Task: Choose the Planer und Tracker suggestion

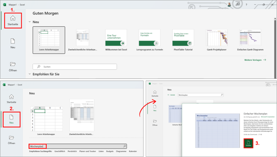Action: 88,151
